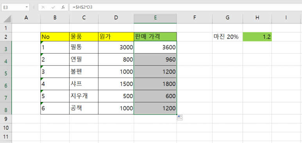Click the '지우개' cell
The width and height of the screenshot is (302, 143).
tap(84, 96)
